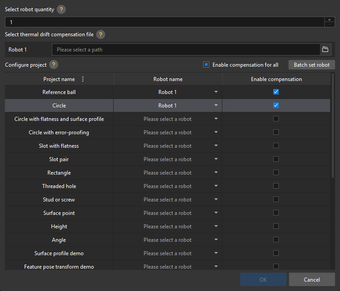Enable compensation for Threaded hole
The image size is (340, 291).
click(276, 186)
